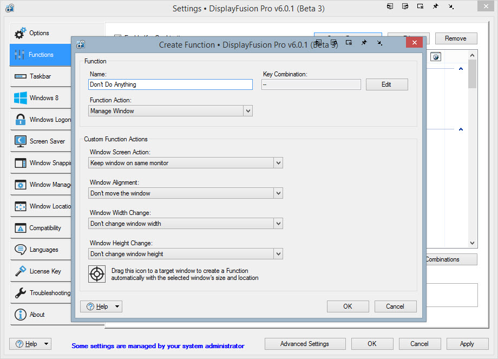Image resolution: width=498 pixels, height=359 pixels.
Task: Click the Advanced Settings button
Action: 304,344
